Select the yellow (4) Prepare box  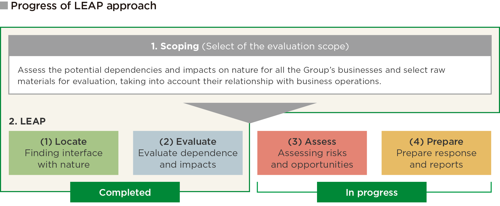pyautogui.click(x=436, y=153)
